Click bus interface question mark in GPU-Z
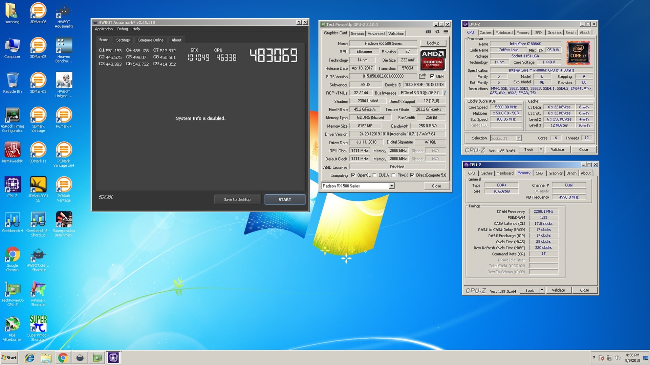 (445, 93)
